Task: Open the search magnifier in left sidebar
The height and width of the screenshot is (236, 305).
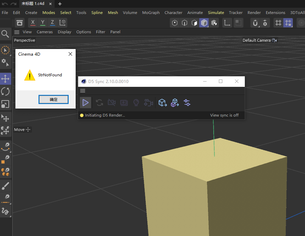Action: tap(5, 34)
